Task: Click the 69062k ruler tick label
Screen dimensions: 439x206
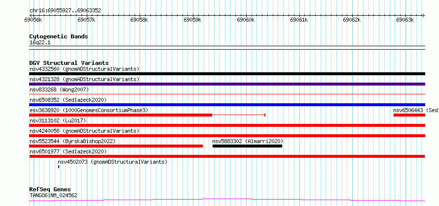Action: point(353,20)
